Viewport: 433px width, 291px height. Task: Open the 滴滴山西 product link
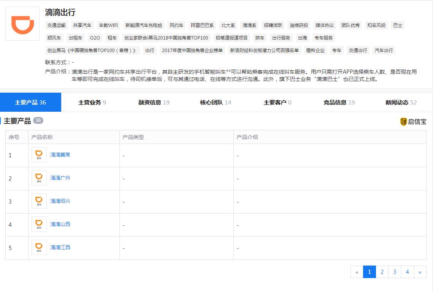coord(60,224)
